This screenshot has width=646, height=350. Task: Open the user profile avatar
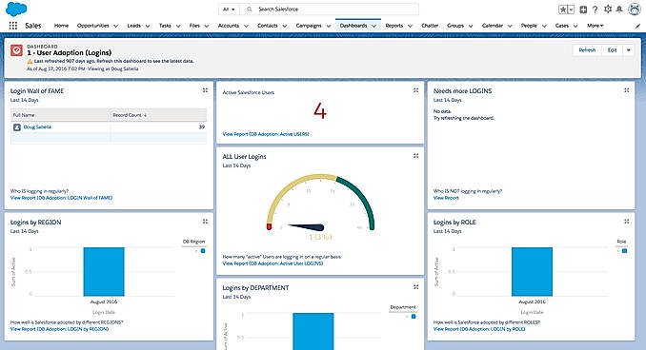635,10
